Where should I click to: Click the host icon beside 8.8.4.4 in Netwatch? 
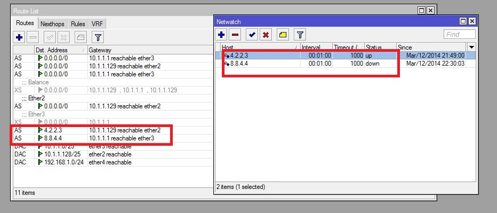pos(227,64)
